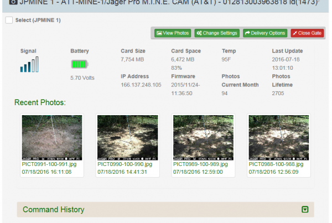The height and width of the screenshot is (223, 332).
Task: Click the gears icon on Change Settings
Action: [199, 33]
